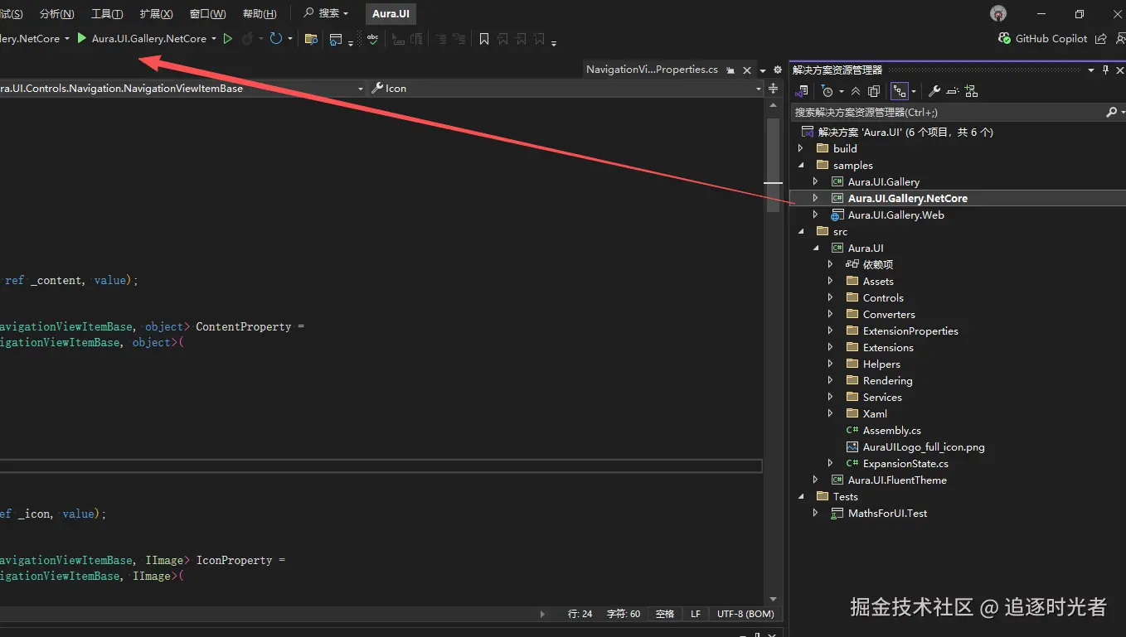Start debugging Aura.UI.Gallery.NetCore with green play button

pyautogui.click(x=82, y=38)
